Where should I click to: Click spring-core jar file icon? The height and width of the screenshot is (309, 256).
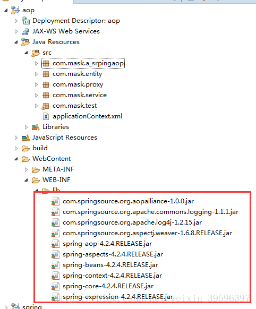pyautogui.click(x=55, y=287)
